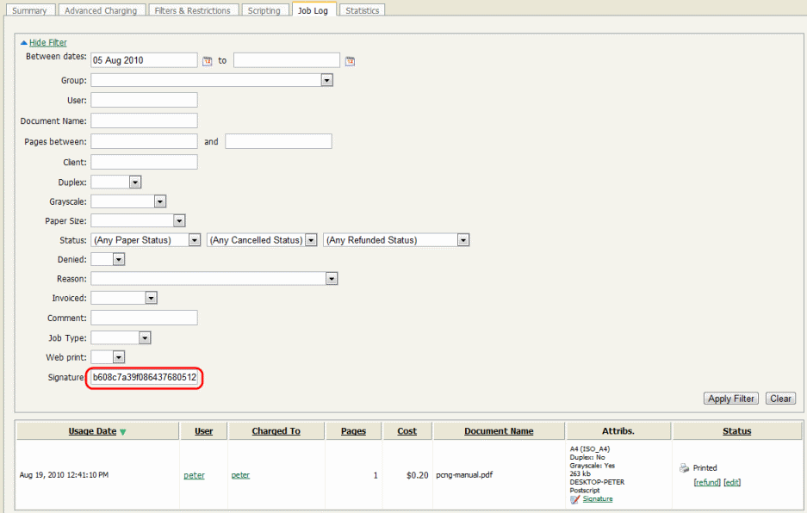This screenshot has height=513, width=807.
Task: Click the printer icon beside Printed status
Action: click(684, 467)
